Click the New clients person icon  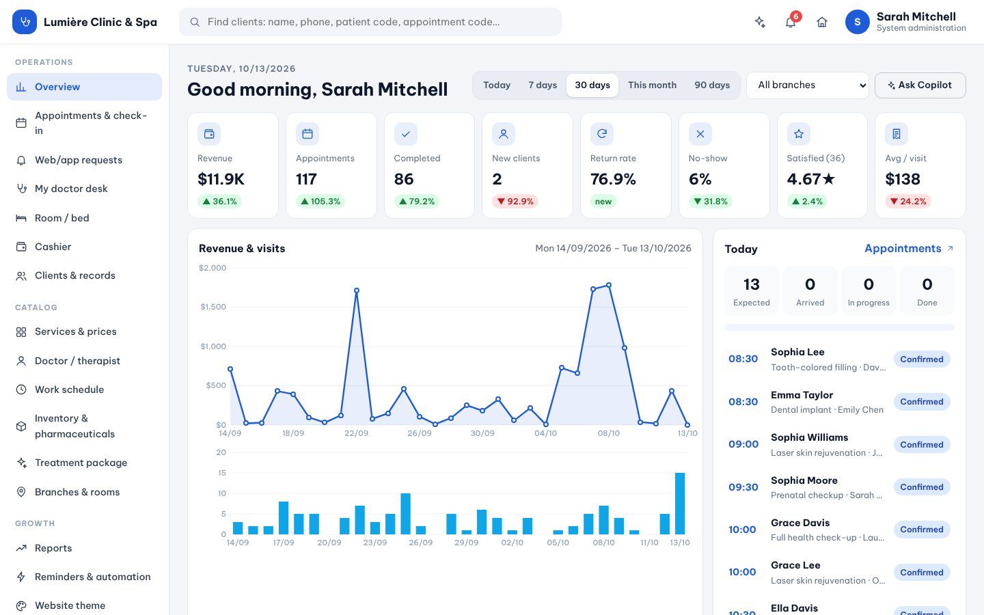click(x=504, y=134)
